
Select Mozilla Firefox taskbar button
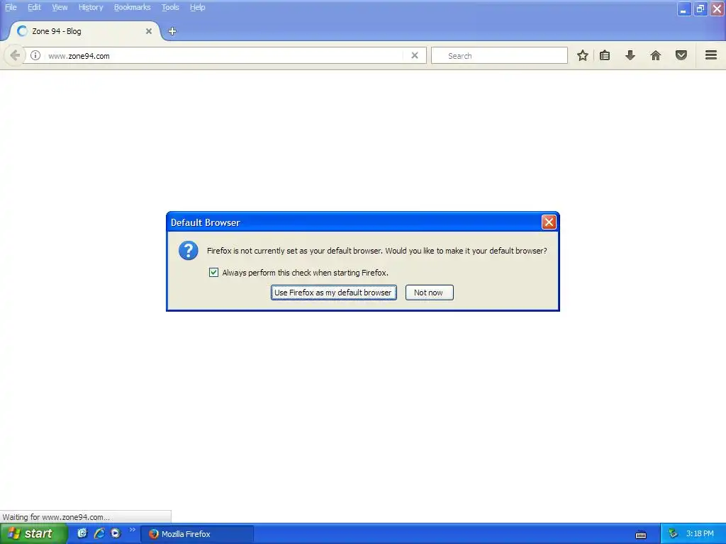coord(197,534)
